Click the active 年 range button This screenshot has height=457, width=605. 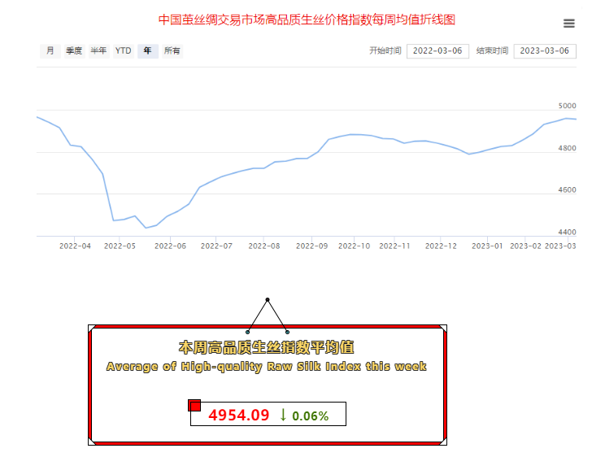click(x=147, y=51)
